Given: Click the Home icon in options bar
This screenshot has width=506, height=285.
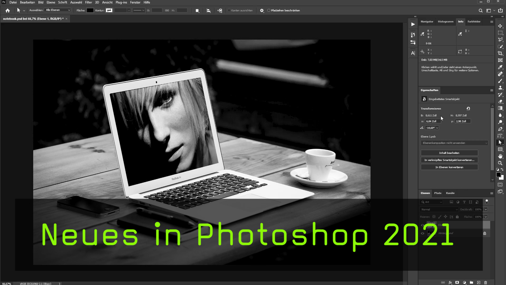Looking at the screenshot, I should (x=8, y=11).
